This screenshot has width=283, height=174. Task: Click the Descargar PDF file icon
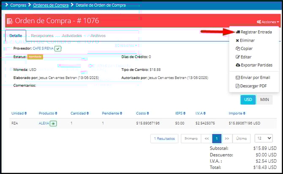click(237, 86)
